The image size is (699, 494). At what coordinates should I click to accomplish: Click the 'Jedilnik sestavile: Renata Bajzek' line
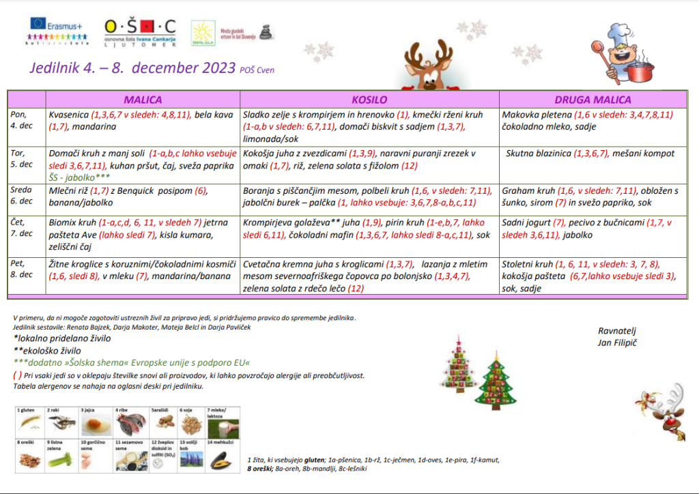132,328
